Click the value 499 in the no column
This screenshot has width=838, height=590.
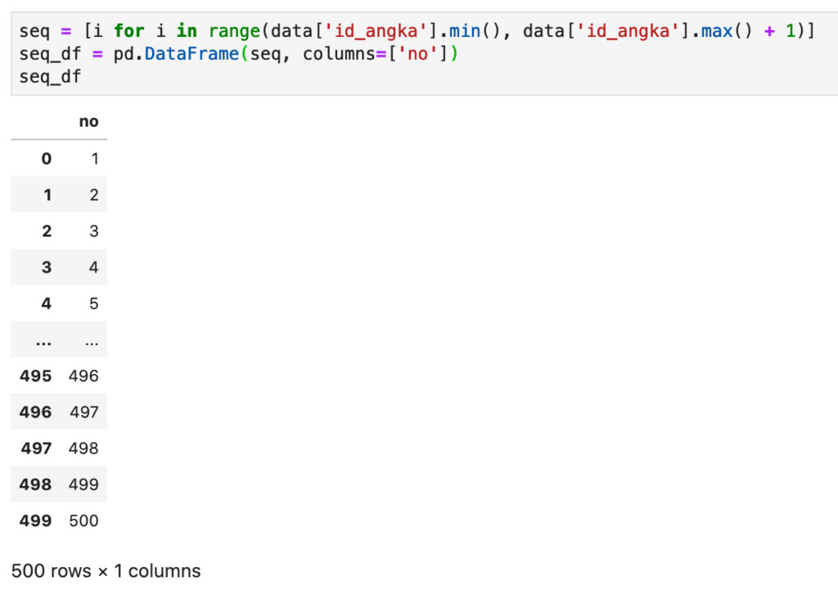coord(84,484)
